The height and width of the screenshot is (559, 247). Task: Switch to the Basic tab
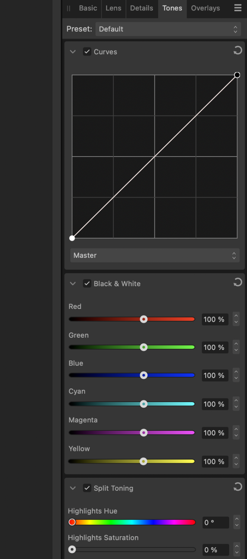(88, 8)
